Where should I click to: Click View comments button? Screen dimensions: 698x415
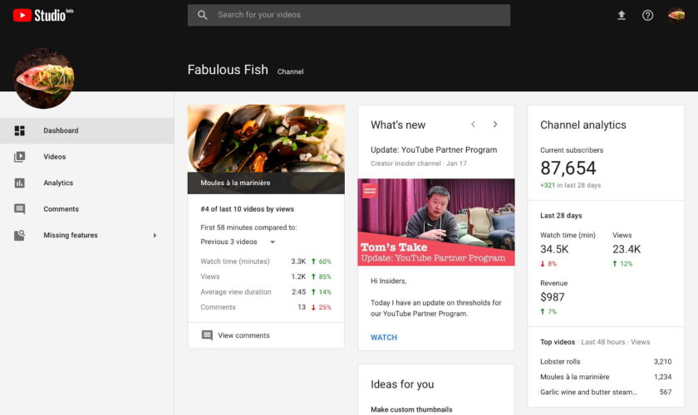coord(243,335)
